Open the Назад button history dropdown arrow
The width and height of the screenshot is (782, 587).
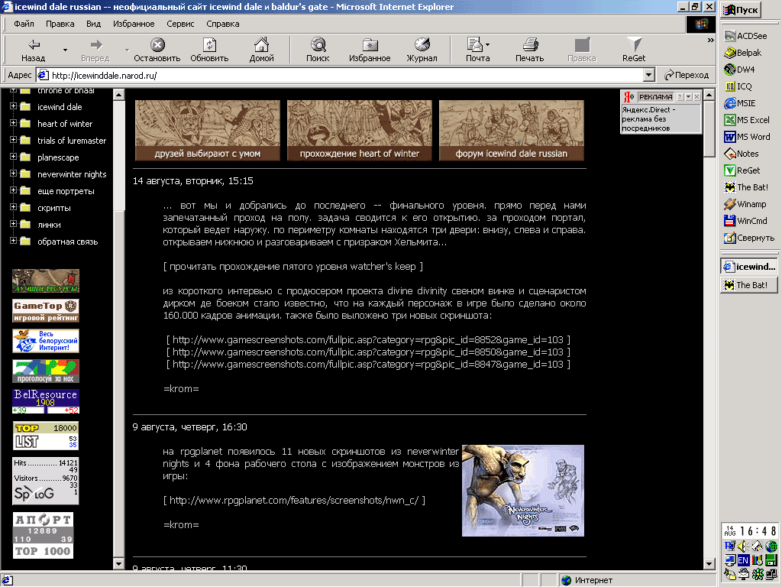point(65,50)
